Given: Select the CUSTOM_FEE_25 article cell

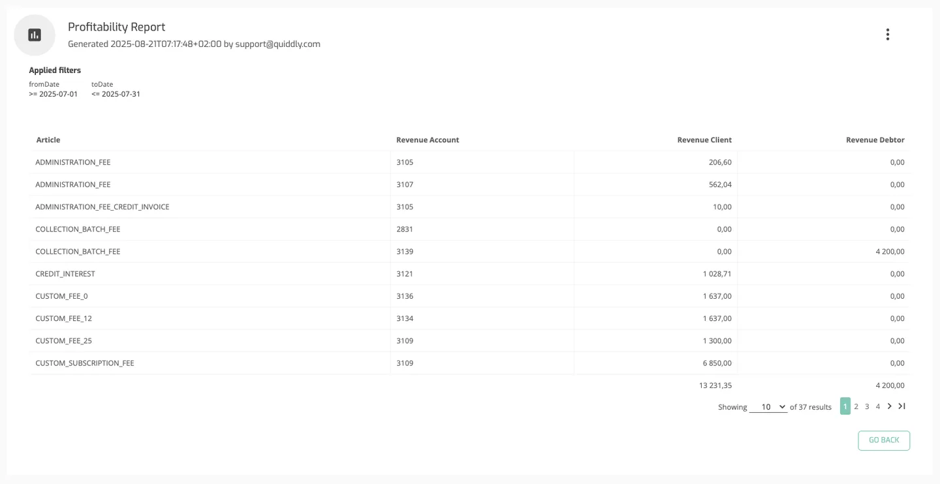Looking at the screenshot, I should pos(210,340).
